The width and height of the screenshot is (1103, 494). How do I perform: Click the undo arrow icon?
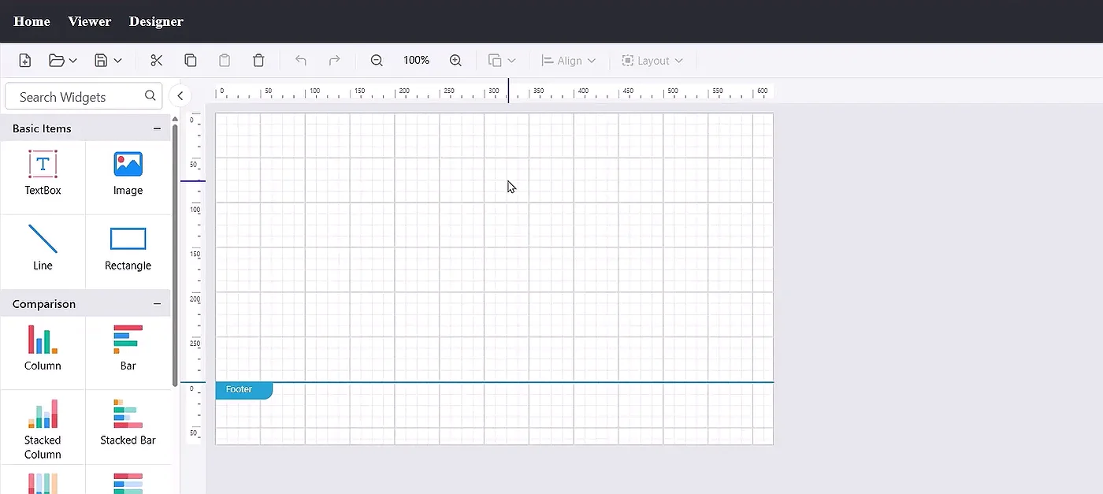(300, 61)
